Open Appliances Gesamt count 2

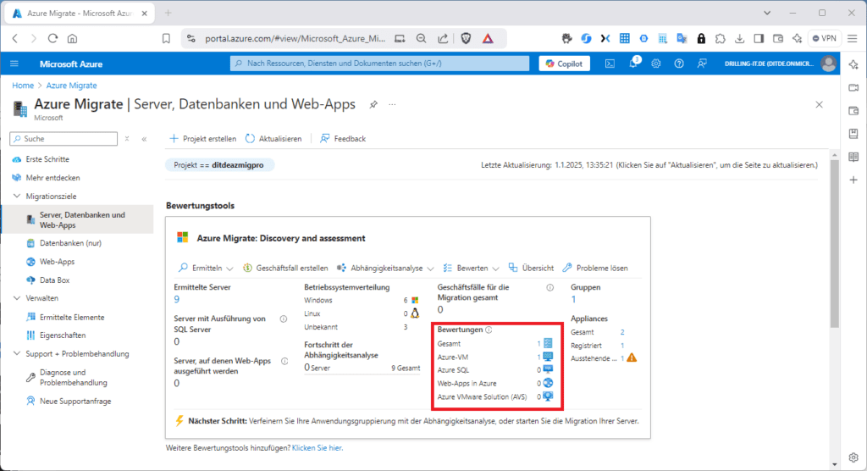[x=622, y=332]
